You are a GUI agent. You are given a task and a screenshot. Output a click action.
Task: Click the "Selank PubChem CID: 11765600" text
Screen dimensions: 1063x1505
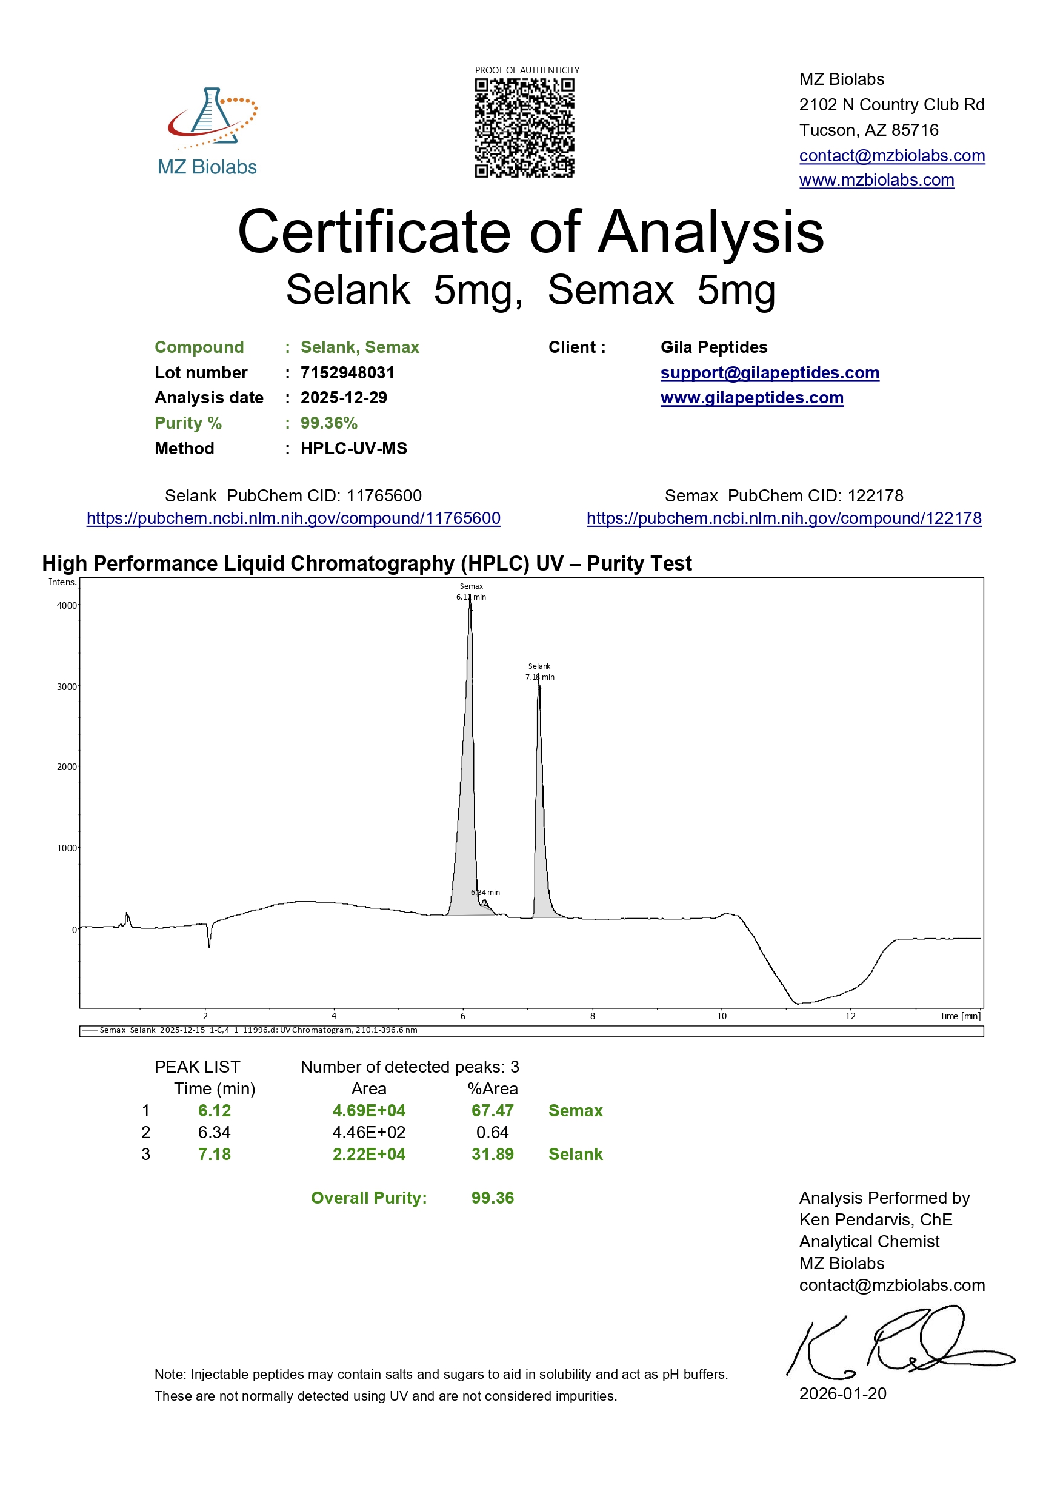click(293, 495)
